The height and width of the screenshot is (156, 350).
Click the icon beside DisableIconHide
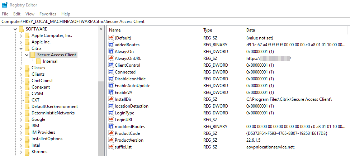[x=111, y=79]
